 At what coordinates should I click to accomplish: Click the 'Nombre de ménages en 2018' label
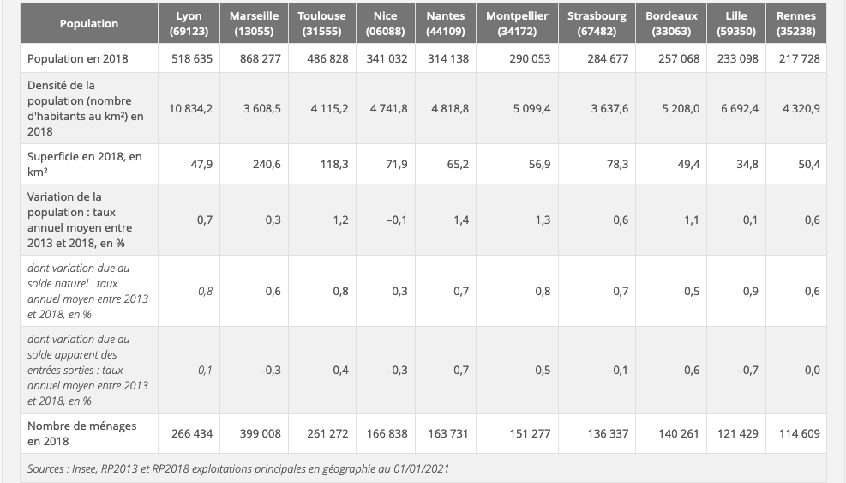tap(81, 433)
